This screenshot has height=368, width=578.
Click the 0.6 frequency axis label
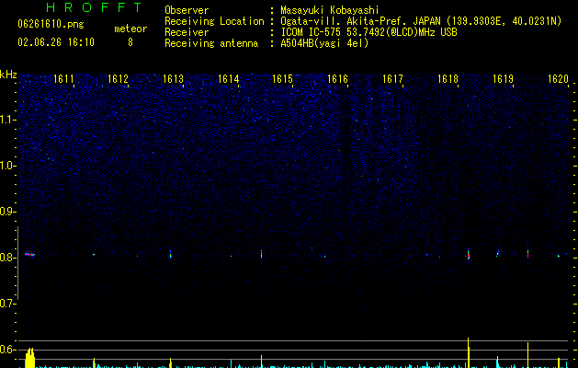(8, 350)
